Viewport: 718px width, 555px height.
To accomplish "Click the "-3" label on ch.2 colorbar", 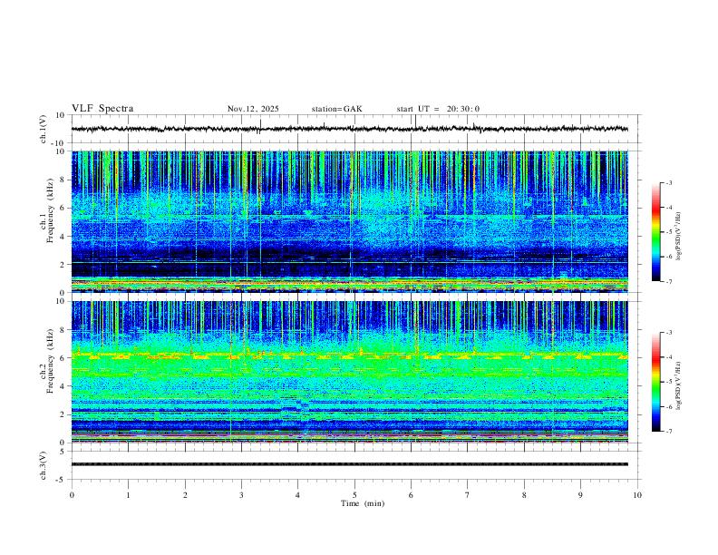I will pyautogui.click(x=668, y=333).
